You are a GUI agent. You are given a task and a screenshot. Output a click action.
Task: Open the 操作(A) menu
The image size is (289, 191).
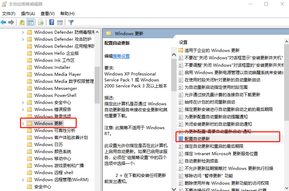28,14
